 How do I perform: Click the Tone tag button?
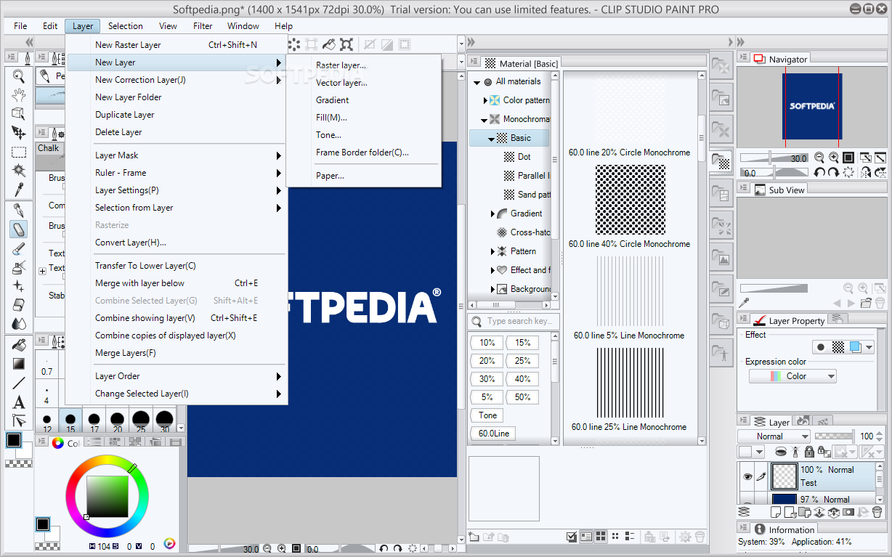[488, 415]
